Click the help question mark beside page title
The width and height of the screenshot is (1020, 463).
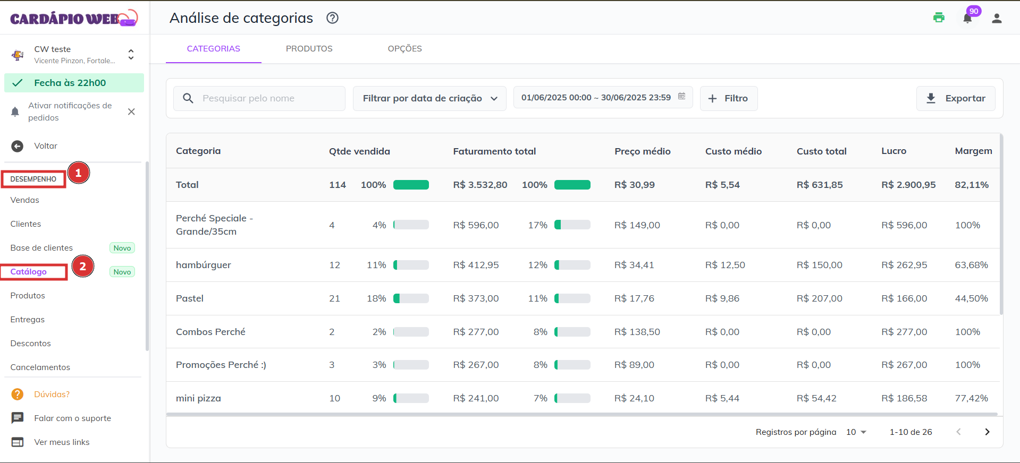[332, 18]
